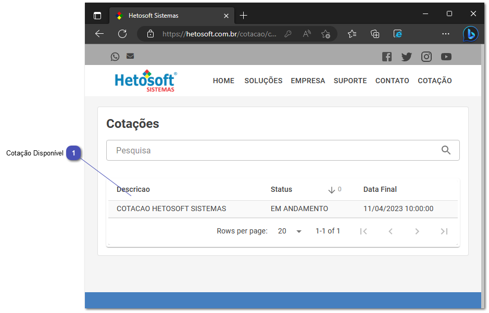This screenshot has height=313, width=489.
Task: Open the WhatsApp contact icon
Action: (115, 56)
